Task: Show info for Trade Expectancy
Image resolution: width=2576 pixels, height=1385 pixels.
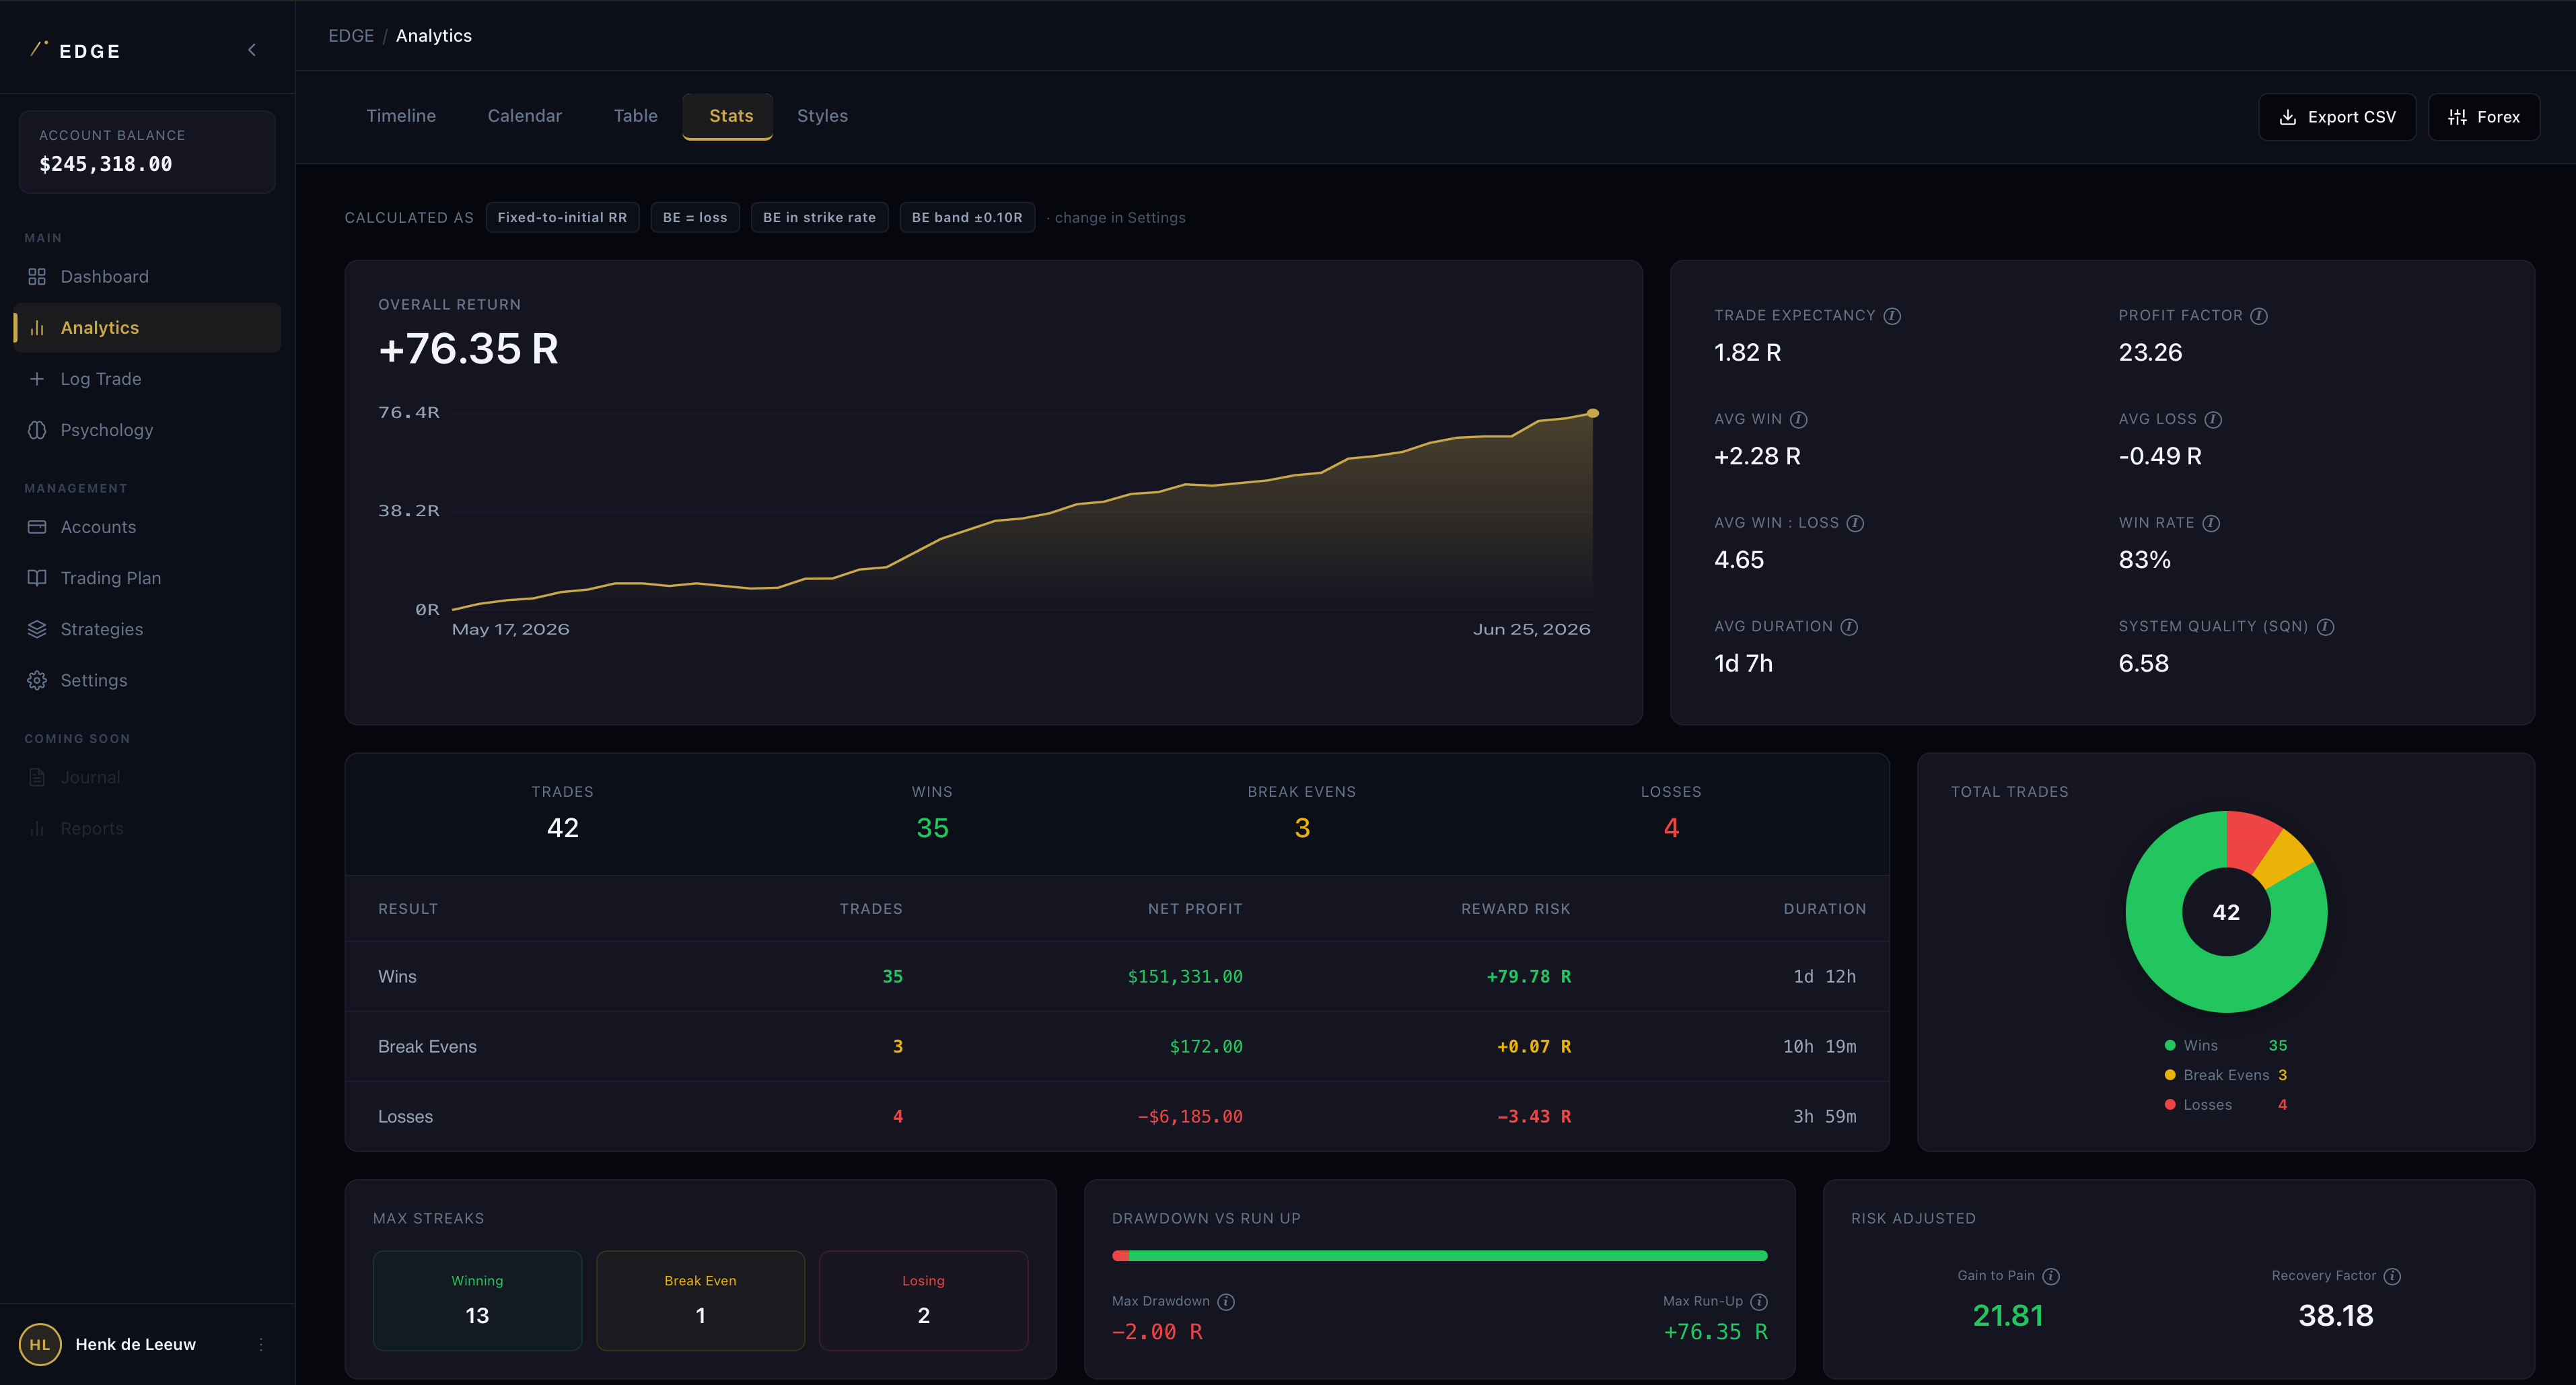Action: [x=1892, y=316]
